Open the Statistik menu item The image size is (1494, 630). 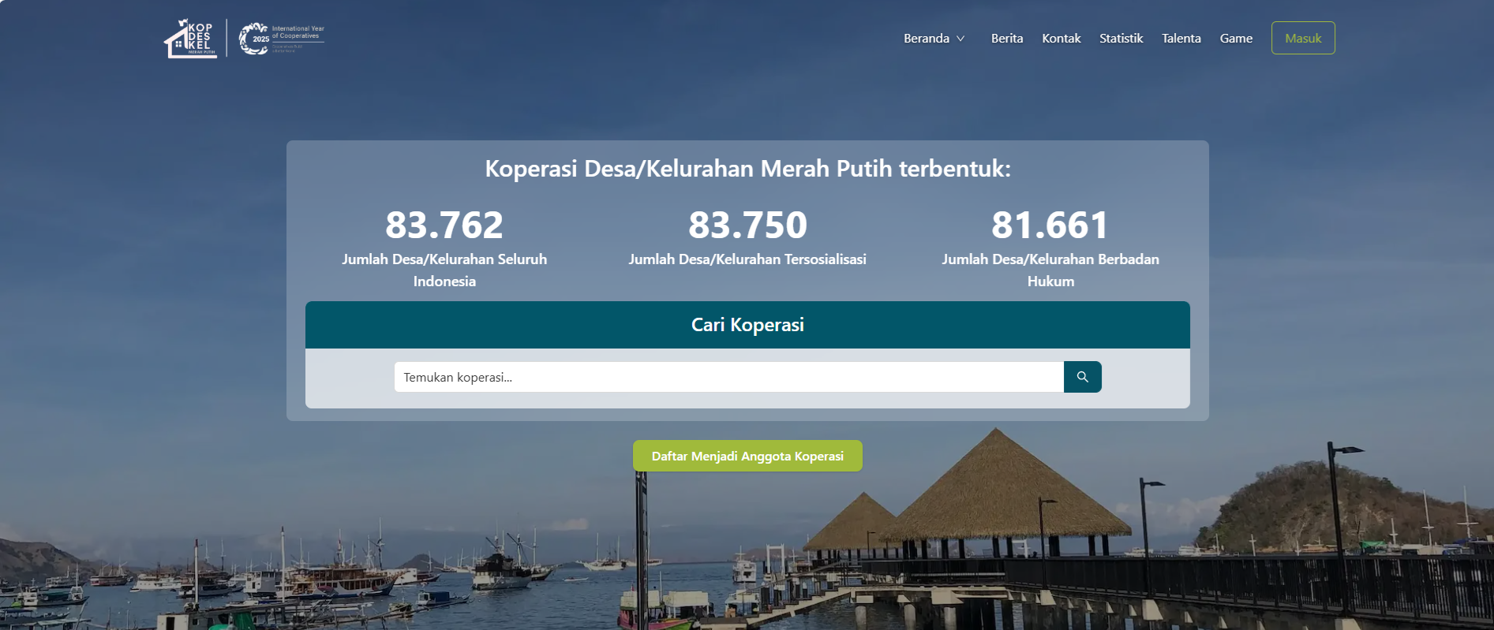coord(1121,39)
